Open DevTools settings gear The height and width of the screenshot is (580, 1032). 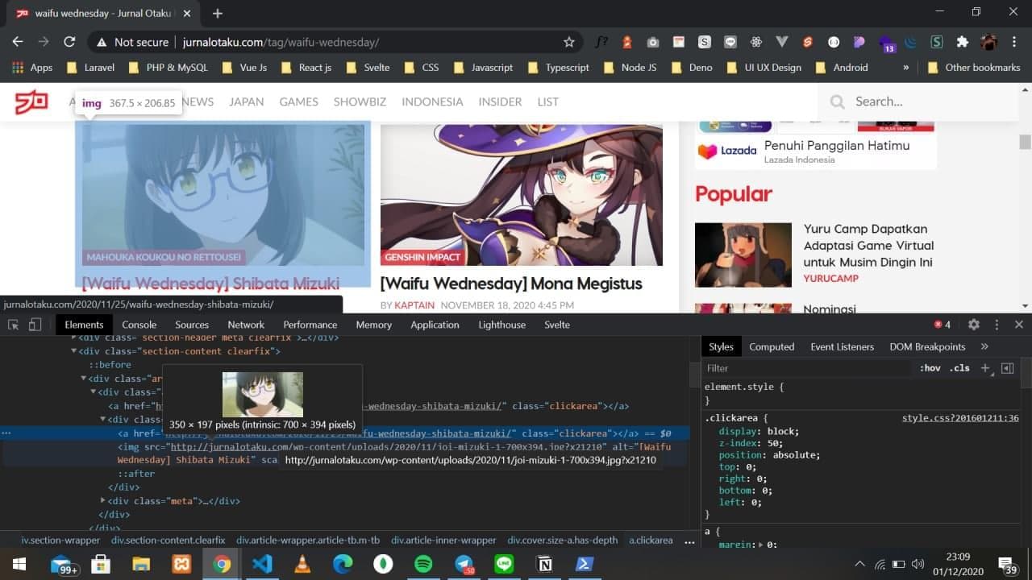(x=974, y=325)
